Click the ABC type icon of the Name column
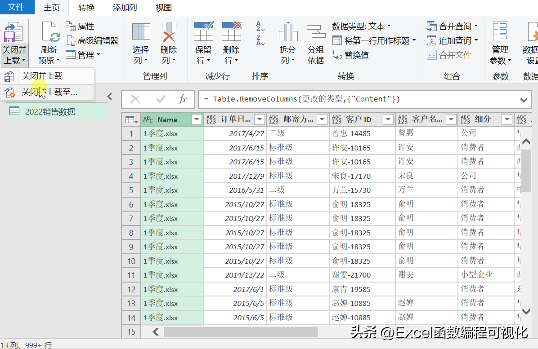Image resolution: width=538 pixels, height=349 pixels. 148,119
